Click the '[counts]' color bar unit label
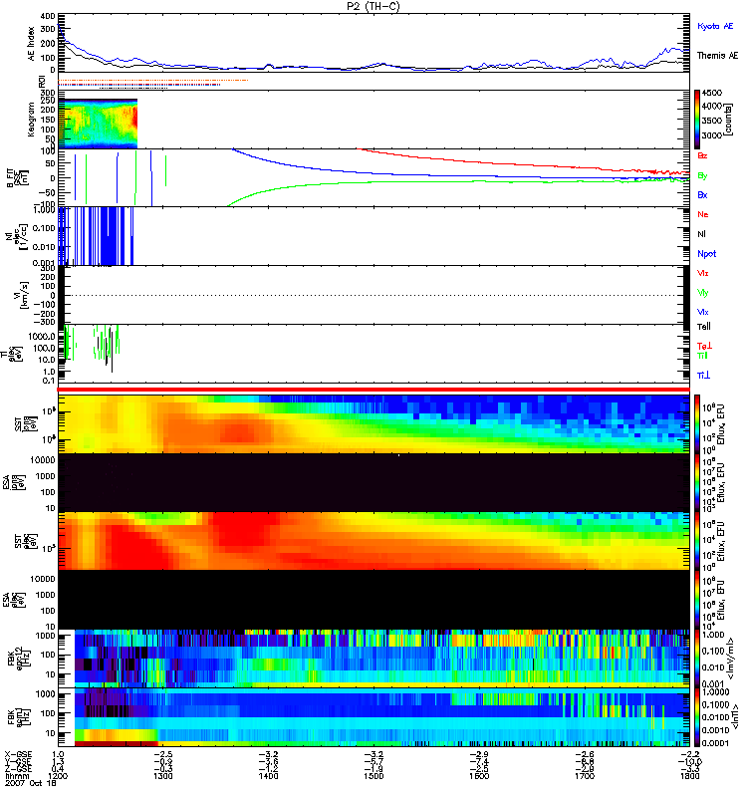 click(729, 120)
